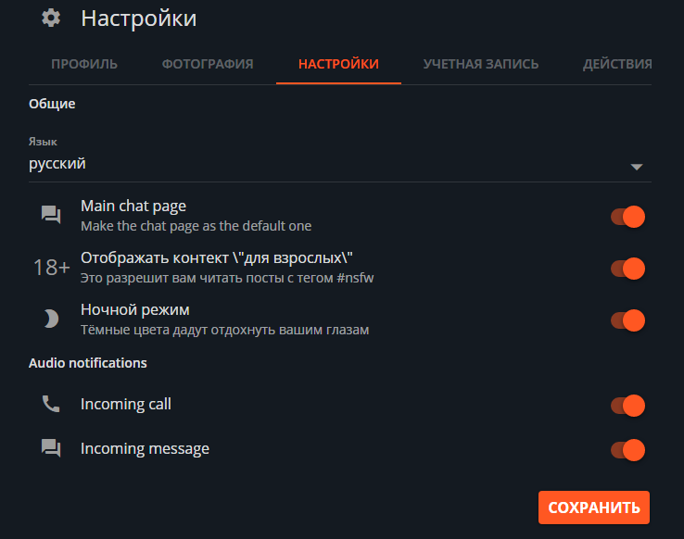Image resolution: width=684 pixels, height=539 pixels.
Task: Go to the Учетная запись tab
Action: tap(481, 64)
